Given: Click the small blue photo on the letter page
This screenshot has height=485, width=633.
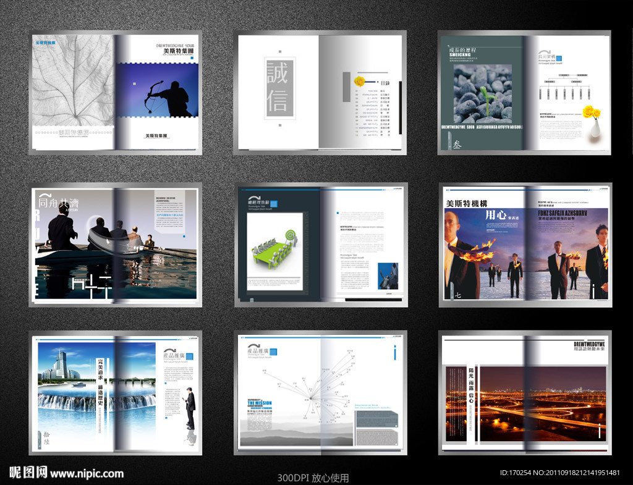Looking at the screenshot, I should pos(388,276).
